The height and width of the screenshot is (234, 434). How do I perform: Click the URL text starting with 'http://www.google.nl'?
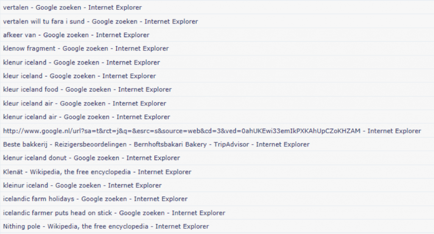click(182, 131)
